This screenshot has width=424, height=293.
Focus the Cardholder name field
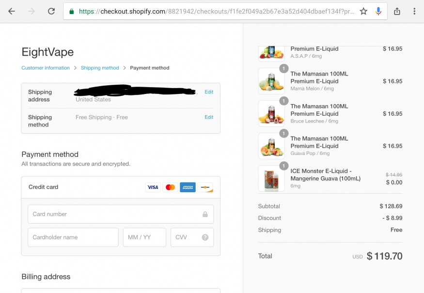(73, 237)
